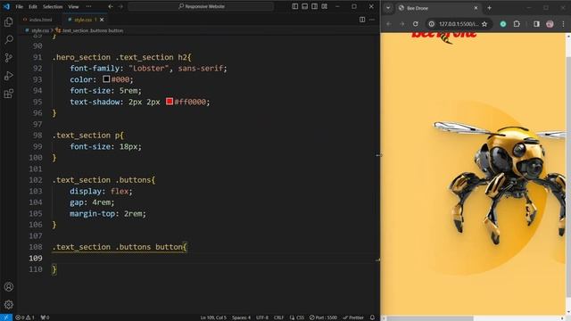The height and width of the screenshot is (321, 571).
Task: Open the Search view in activity bar
Action: coord(9,39)
